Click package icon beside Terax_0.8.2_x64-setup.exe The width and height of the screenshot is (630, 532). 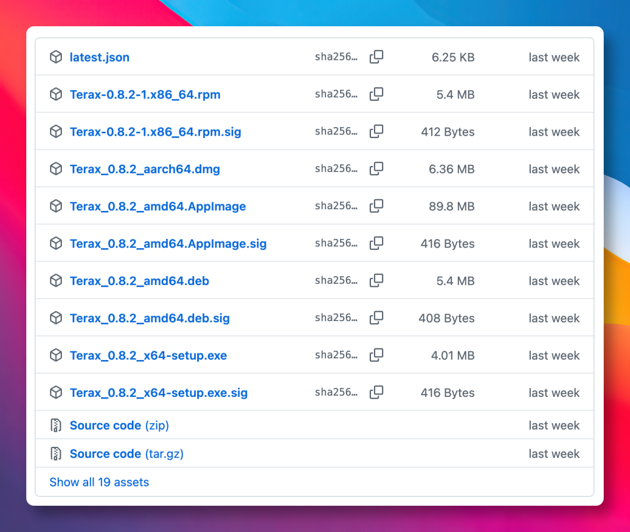tap(56, 355)
